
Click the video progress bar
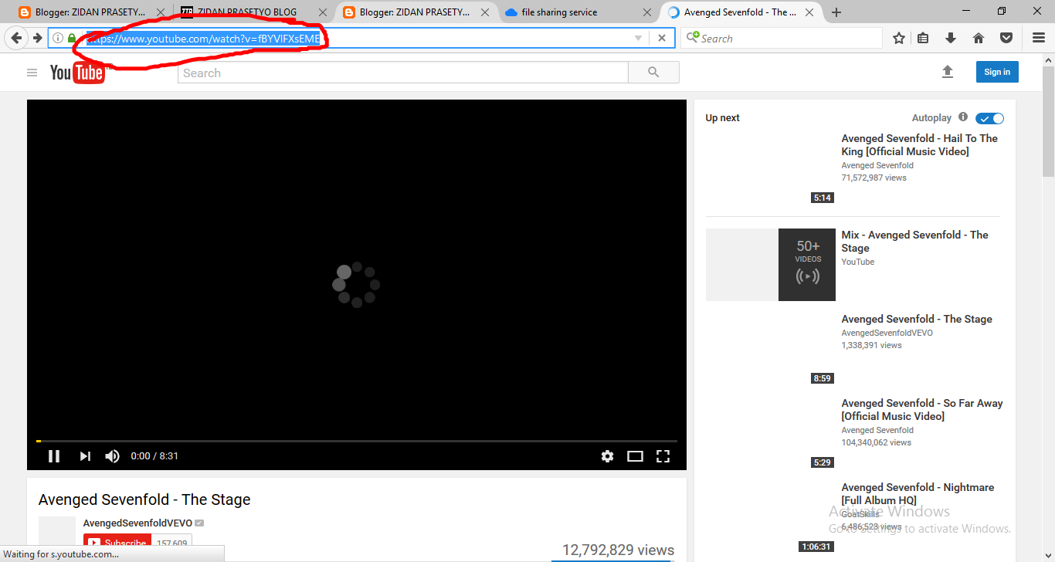tap(357, 441)
